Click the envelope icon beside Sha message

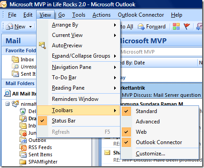(107, 153)
